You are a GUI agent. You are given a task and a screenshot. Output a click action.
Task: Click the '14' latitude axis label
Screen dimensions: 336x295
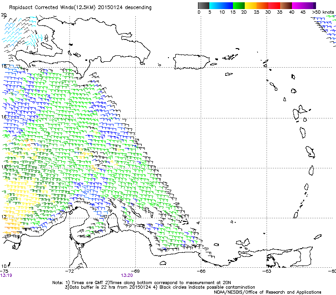click(4, 167)
